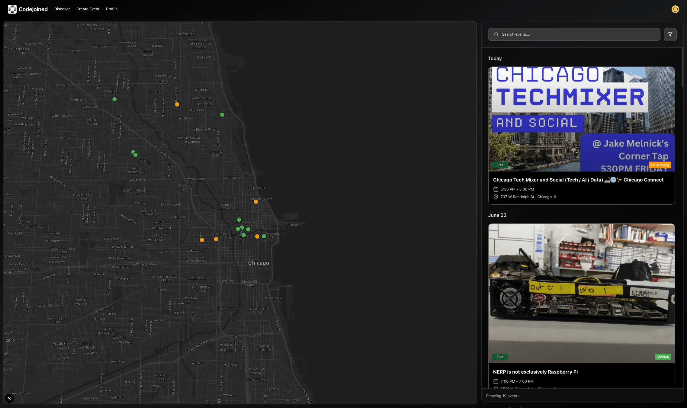Select orange marker left of the Lakeshore East marker
Image resolution: width=687 pixels, height=408 pixels.
coord(257,236)
